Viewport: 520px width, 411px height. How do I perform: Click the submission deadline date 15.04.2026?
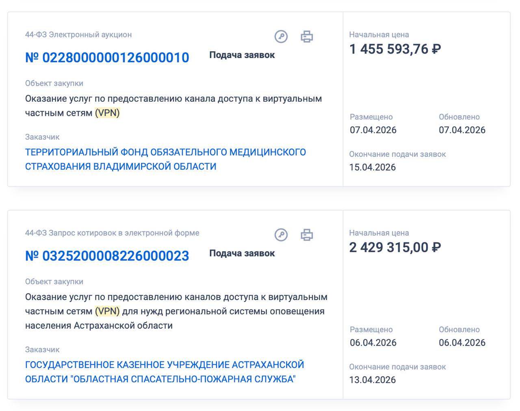point(373,167)
